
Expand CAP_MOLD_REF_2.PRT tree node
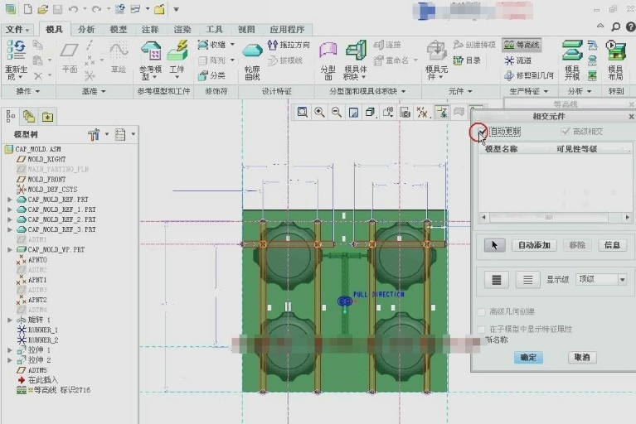(x=10, y=219)
